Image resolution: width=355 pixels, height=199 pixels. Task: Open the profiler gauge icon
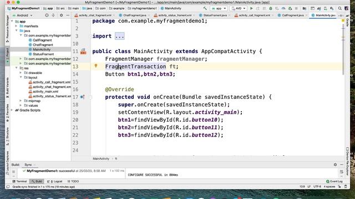[x=283, y=8]
